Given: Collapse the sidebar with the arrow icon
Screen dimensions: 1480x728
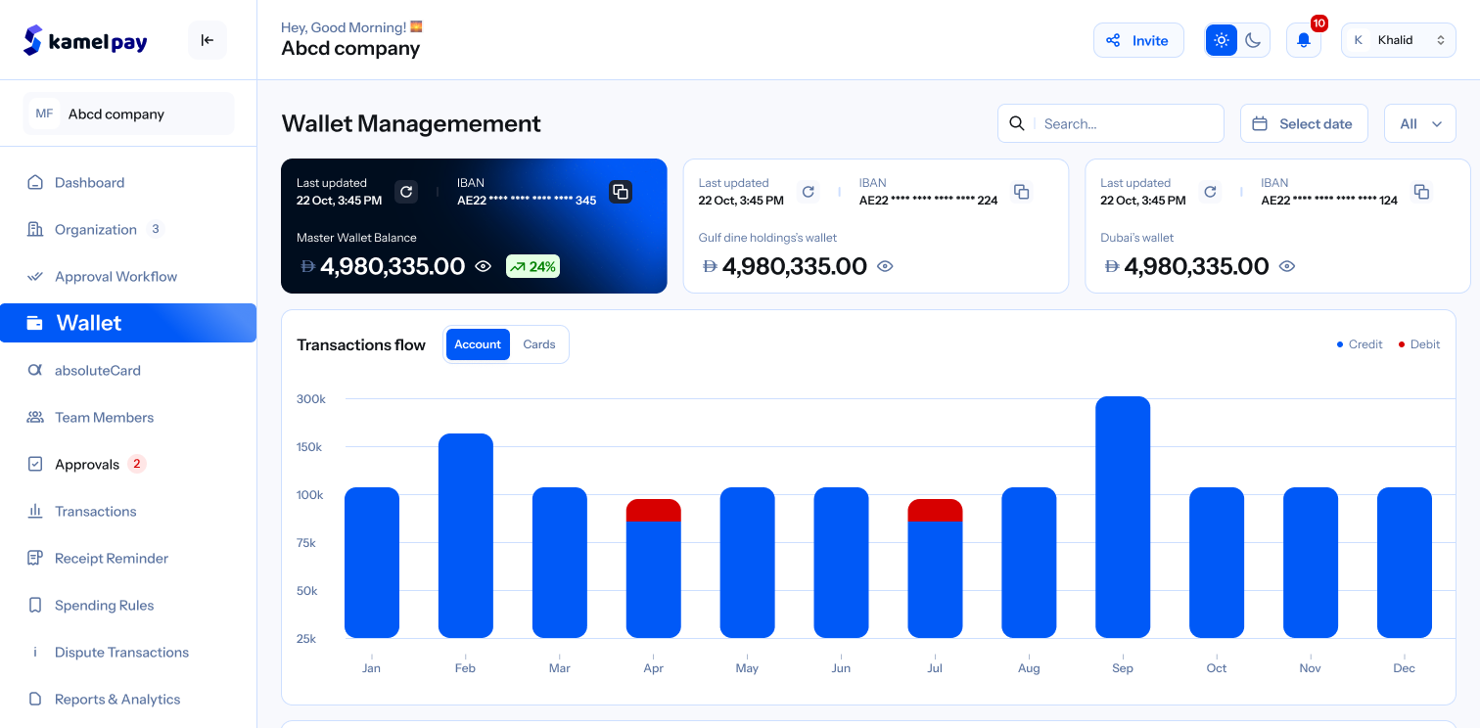Looking at the screenshot, I should click(207, 40).
